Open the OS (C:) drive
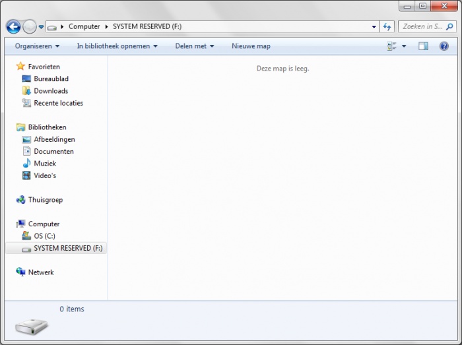 (44, 236)
